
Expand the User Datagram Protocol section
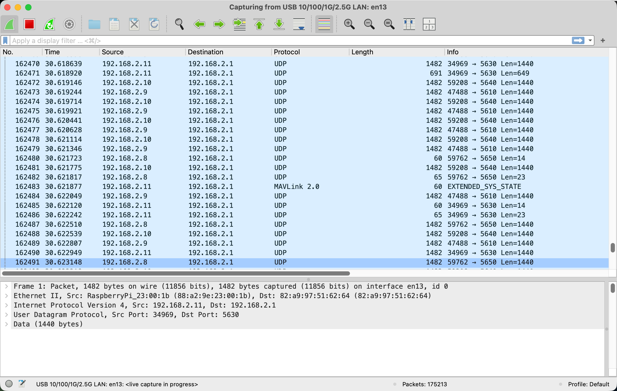coord(7,315)
